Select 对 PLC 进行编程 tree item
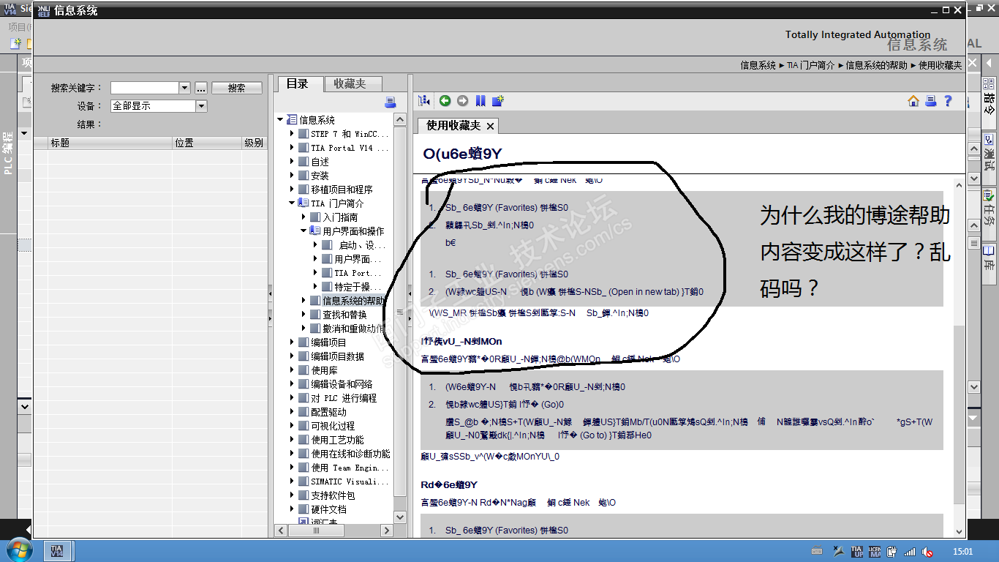999x562 pixels. (x=344, y=398)
